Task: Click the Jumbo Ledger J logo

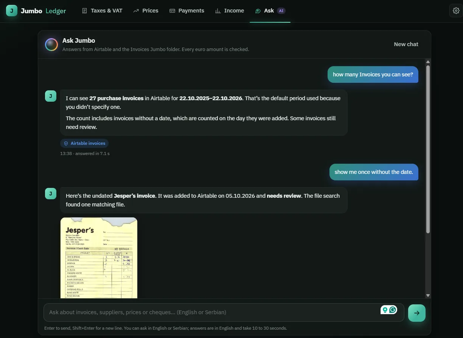Action: click(11, 11)
